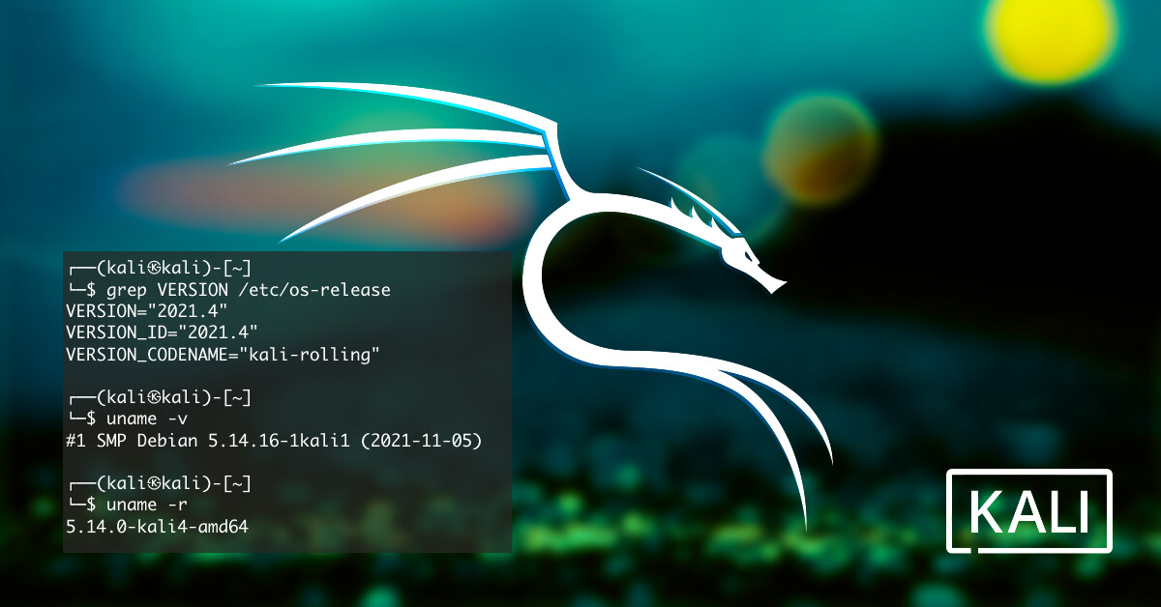Screen dimensions: 1161x607
Task: Click the 2021-11-05 build date text
Action: [x=426, y=441]
